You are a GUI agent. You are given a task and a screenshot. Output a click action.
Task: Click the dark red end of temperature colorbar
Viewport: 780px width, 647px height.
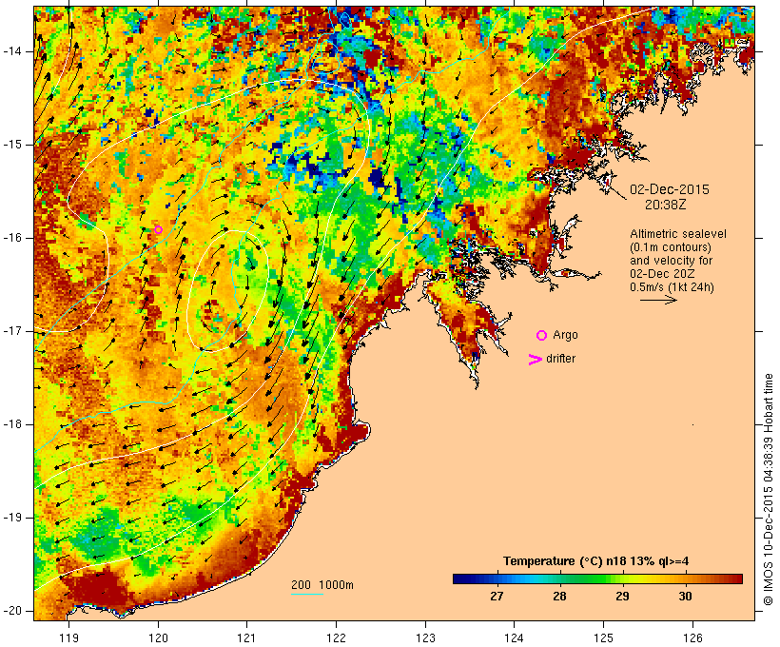coord(732,578)
